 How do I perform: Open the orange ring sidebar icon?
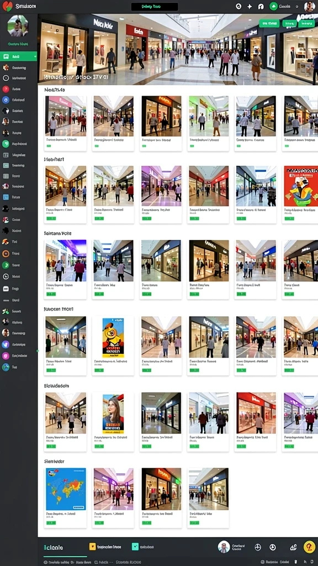pos(6,253)
